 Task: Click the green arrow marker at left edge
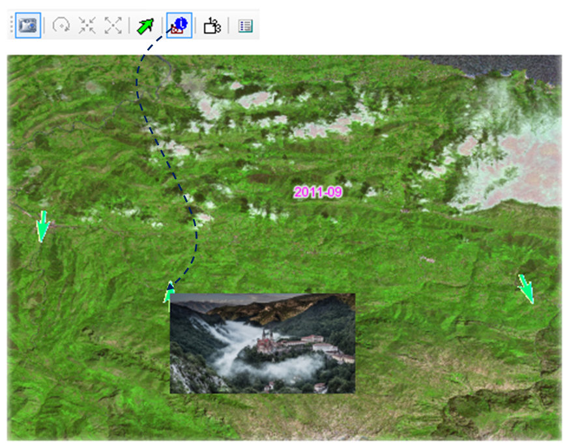[42, 225]
